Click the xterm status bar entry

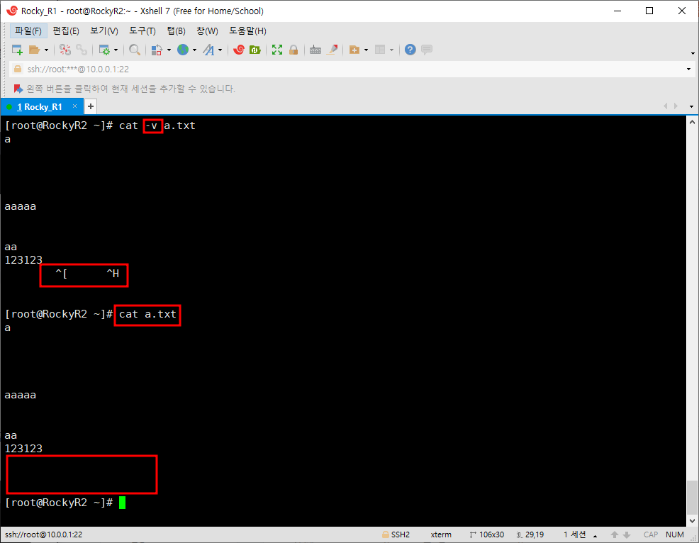click(x=441, y=534)
